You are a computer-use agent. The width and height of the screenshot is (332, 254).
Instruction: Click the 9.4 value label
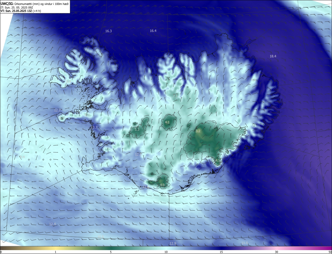coord(22,157)
